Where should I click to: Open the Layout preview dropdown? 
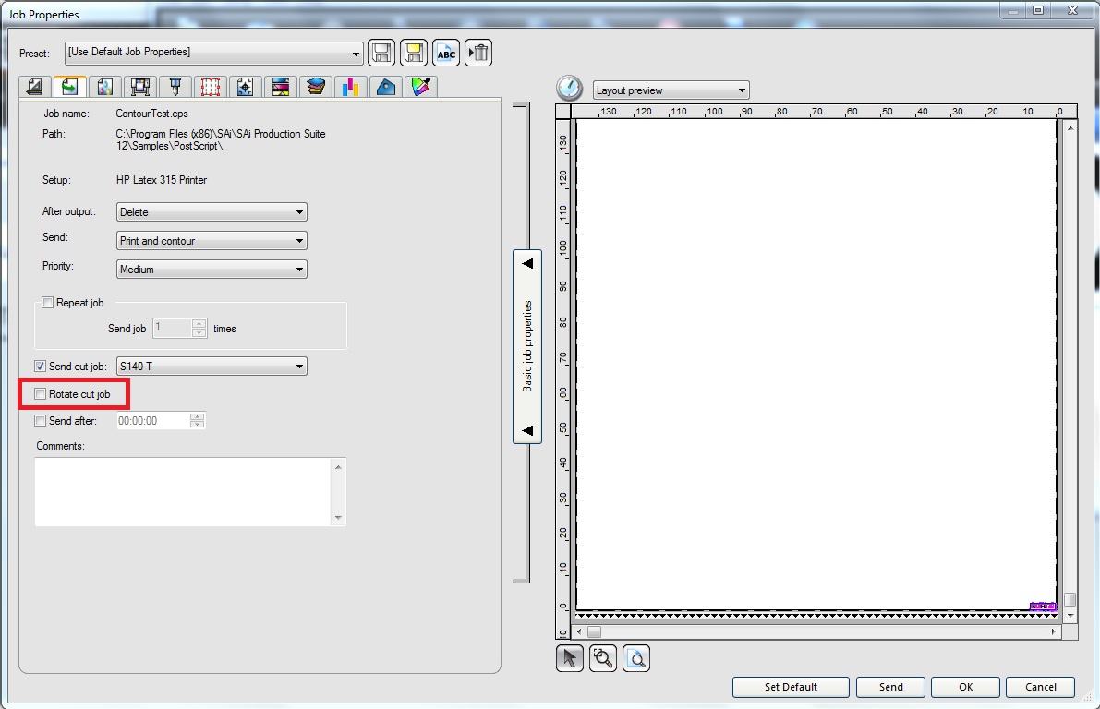(x=671, y=90)
